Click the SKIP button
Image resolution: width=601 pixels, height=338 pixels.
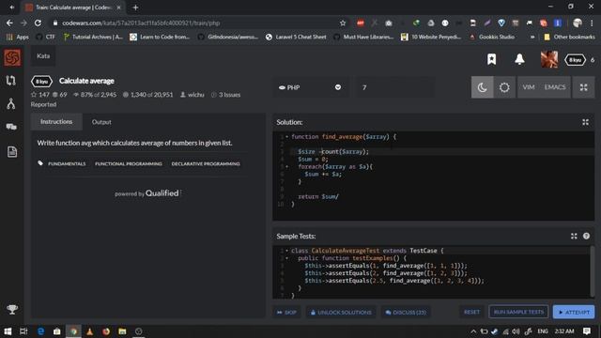[x=286, y=313]
